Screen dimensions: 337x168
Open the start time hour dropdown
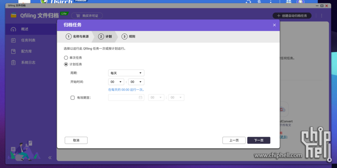[x=116, y=82]
